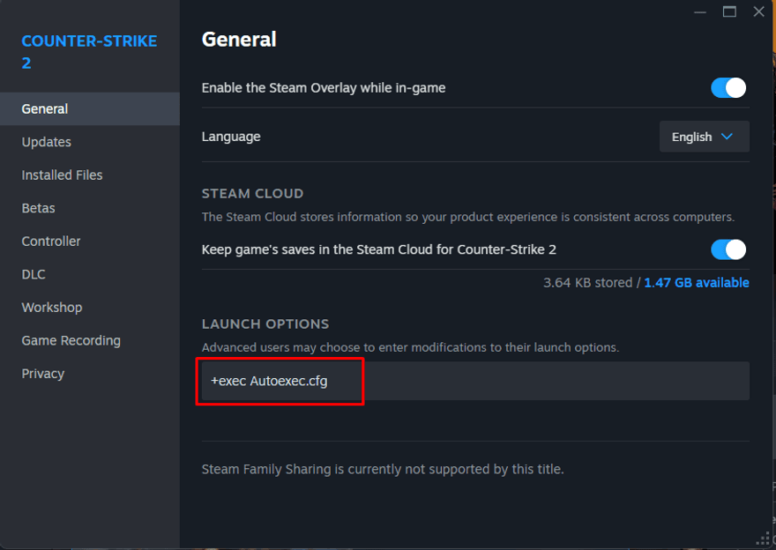The width and height of the screenshot is (776, 550).
Task: Open the Privacy section
Action: [42, 373]
